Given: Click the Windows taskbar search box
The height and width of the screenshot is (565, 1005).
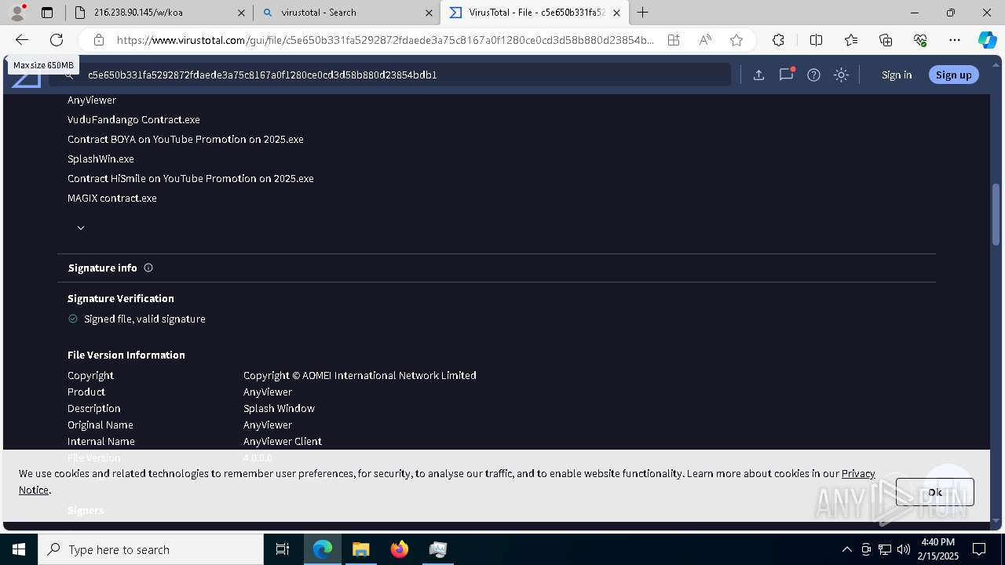Looking at the screenshot, I should pos(151,549).
